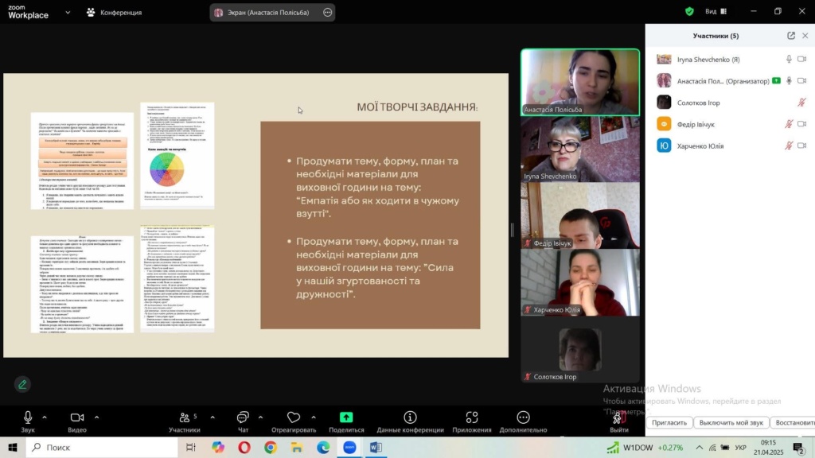Click Выйти to leave the meeting

618,421
